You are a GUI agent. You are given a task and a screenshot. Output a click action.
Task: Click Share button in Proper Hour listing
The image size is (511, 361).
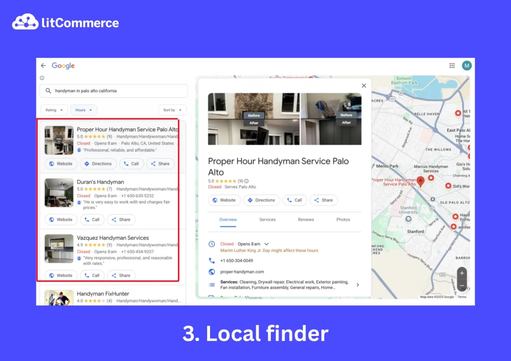[160, 164]
